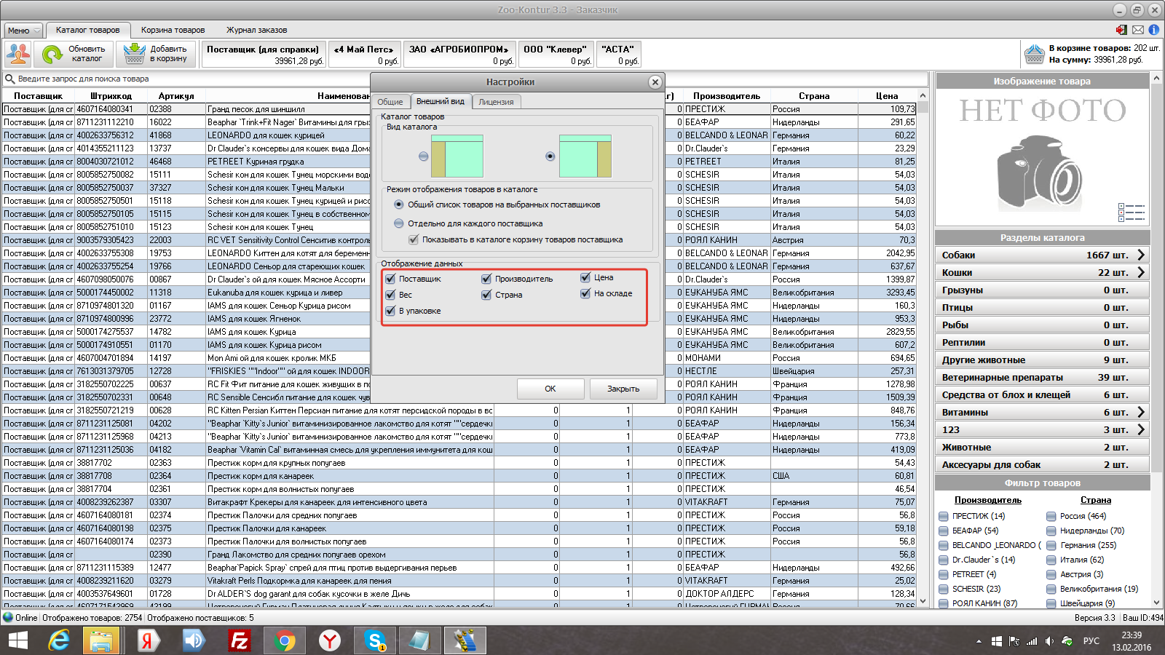The image size is (1165, 655).
Task: Open FileZilla from taskbar
Action: click(239, 640)
